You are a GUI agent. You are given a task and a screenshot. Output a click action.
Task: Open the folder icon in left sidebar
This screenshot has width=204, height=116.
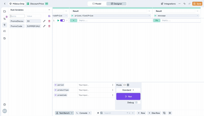click(x=5, y=12)
